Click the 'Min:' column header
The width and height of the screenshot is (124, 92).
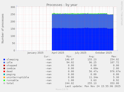click(69, 57)
